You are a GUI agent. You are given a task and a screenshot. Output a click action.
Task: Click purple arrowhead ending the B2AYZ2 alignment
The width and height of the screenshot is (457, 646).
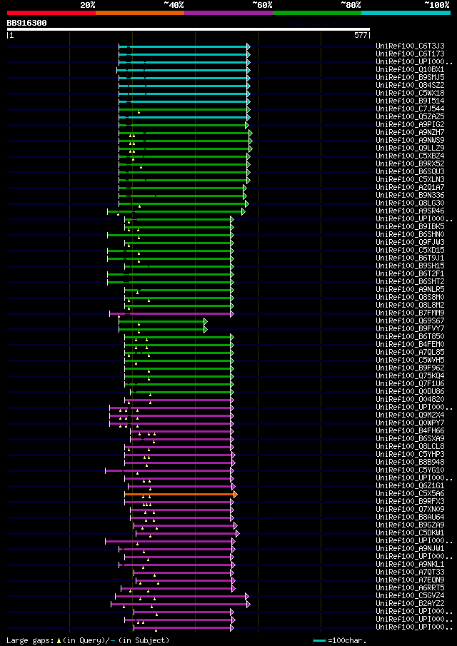click(x=248, y=604)
